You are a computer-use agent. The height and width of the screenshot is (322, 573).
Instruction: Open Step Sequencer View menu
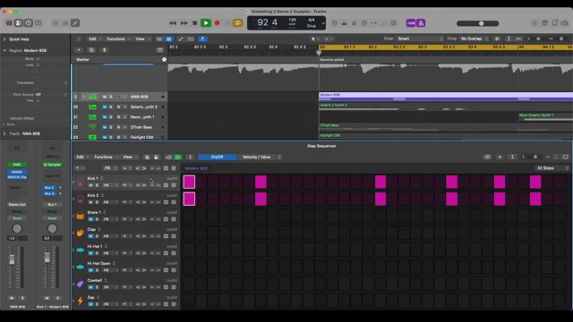pyautogui.click(x=129, y=157)
